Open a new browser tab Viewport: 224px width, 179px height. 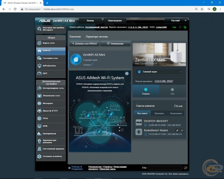[x=47, y=3]
